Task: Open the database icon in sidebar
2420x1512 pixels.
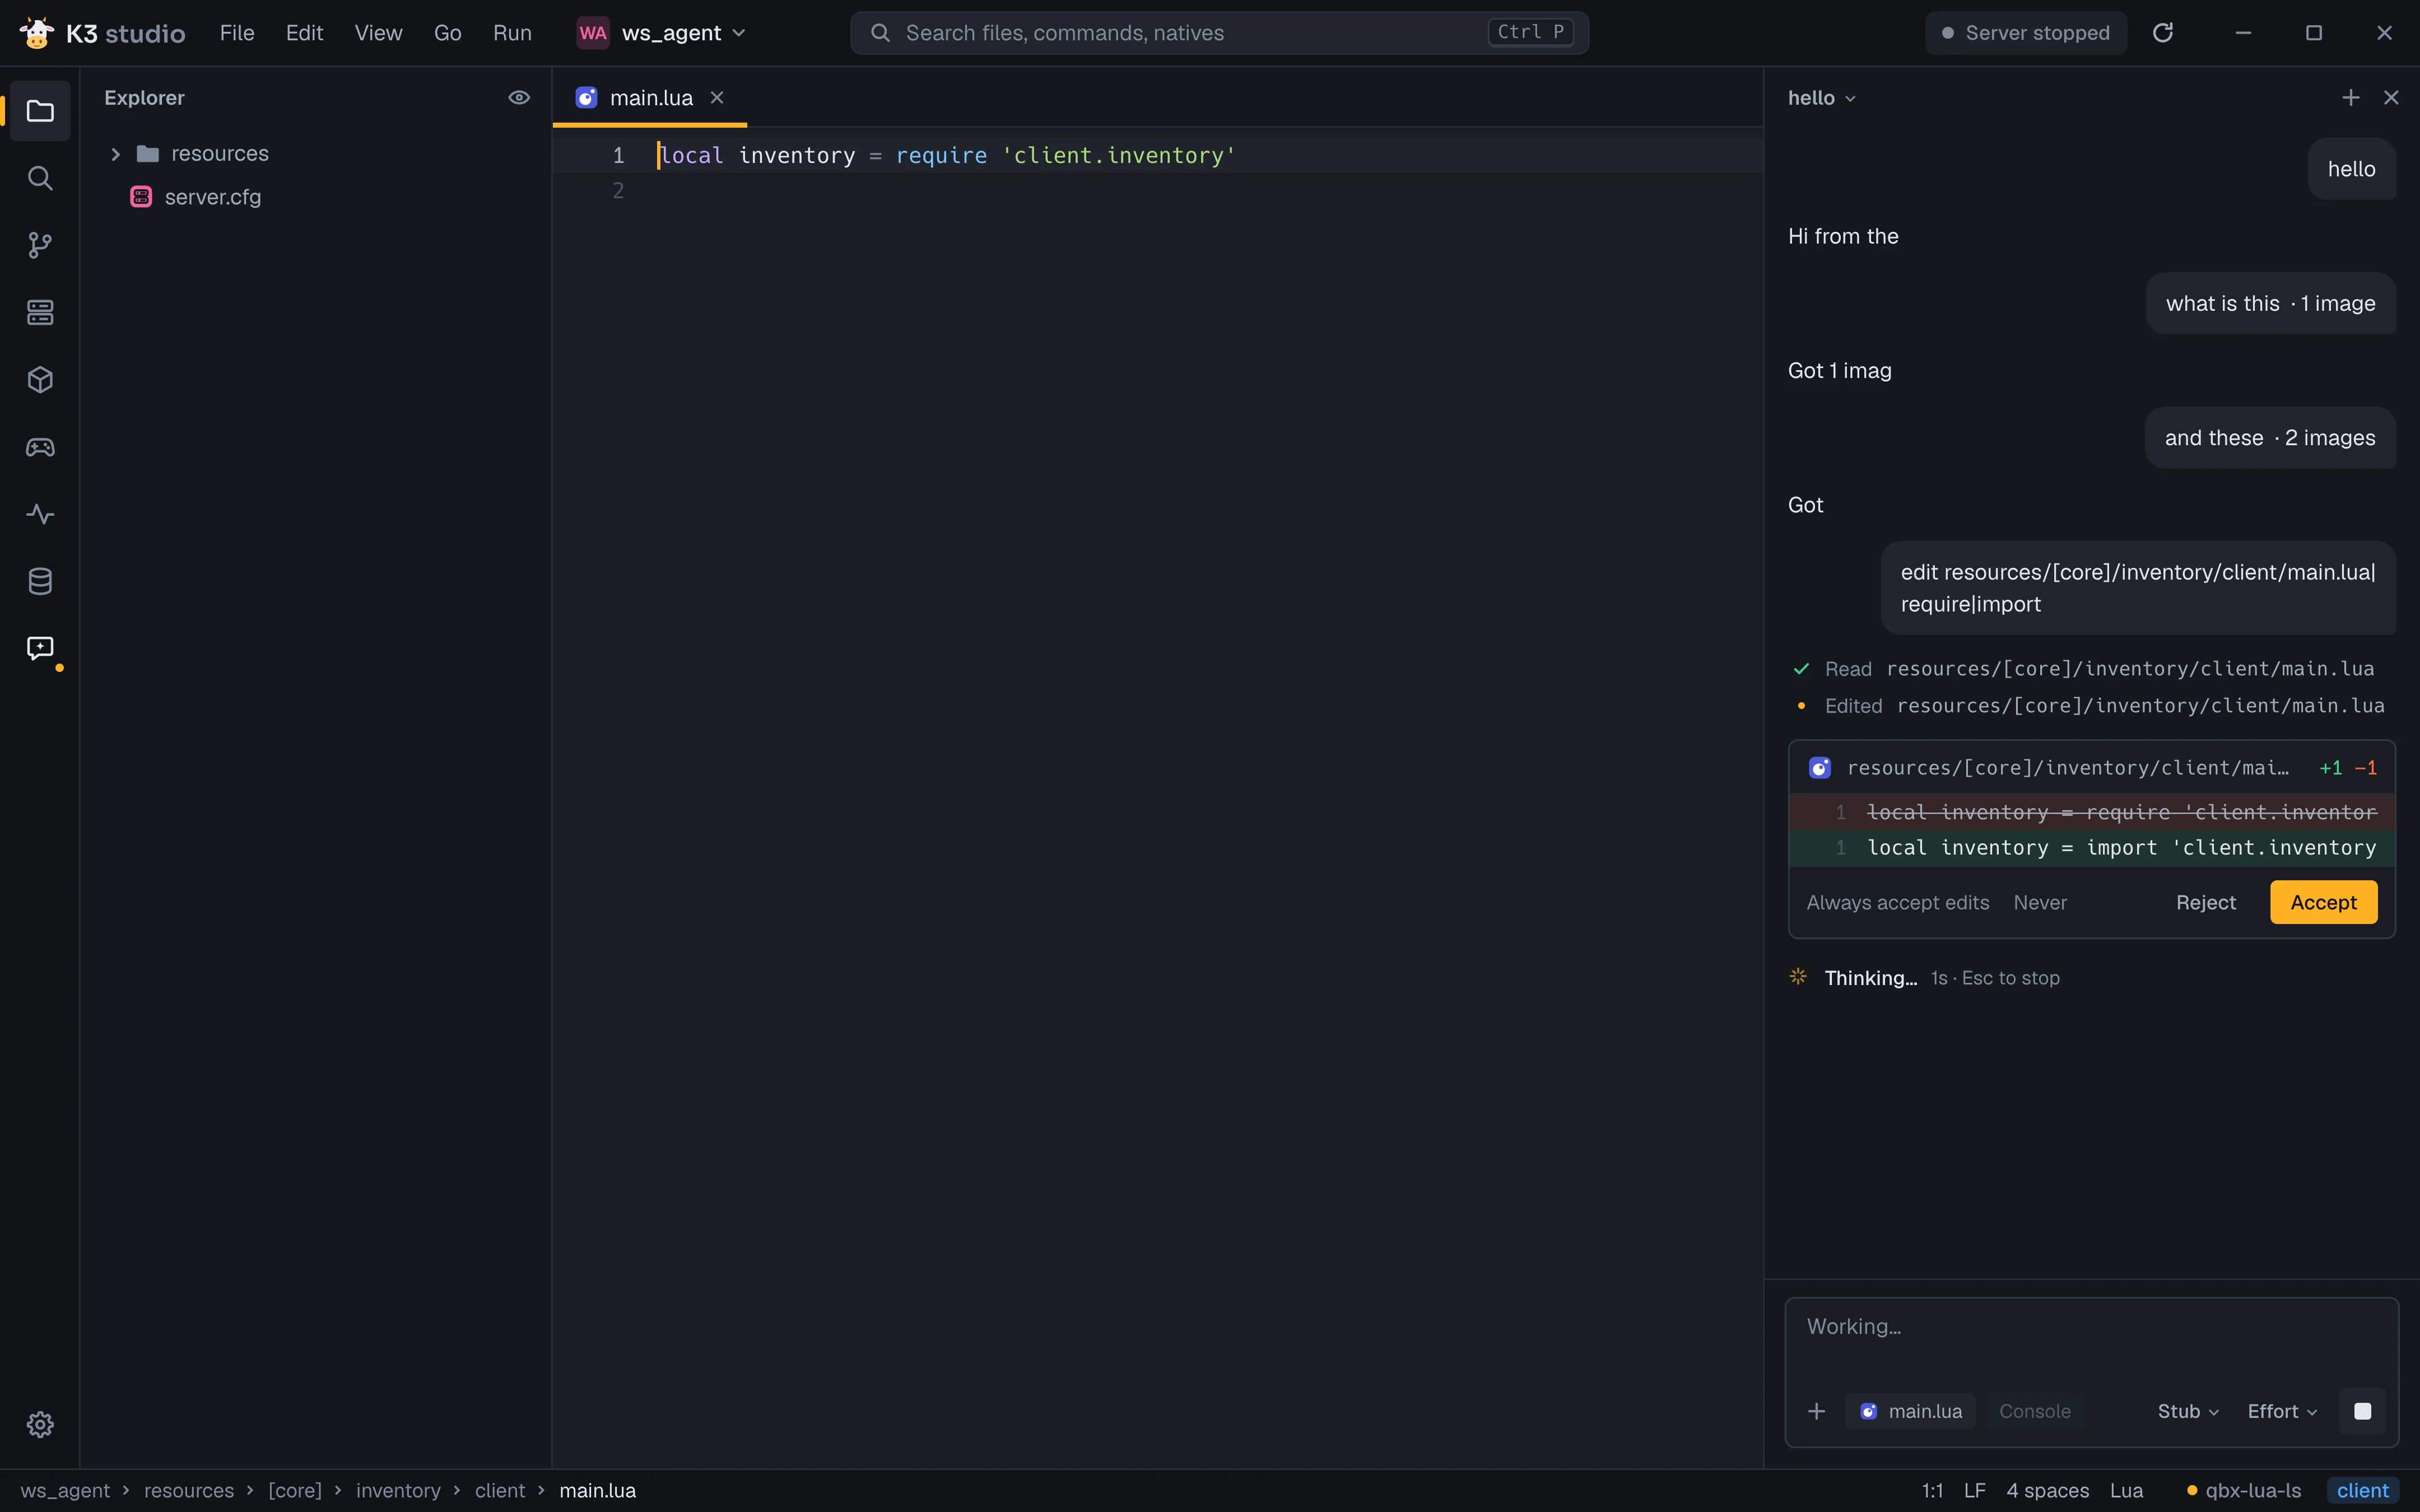Action: (x=40, y=581)
